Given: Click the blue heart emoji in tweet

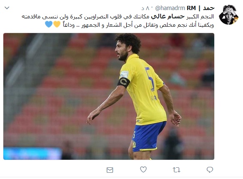Looking at the screenshot, I should [49, 24].
